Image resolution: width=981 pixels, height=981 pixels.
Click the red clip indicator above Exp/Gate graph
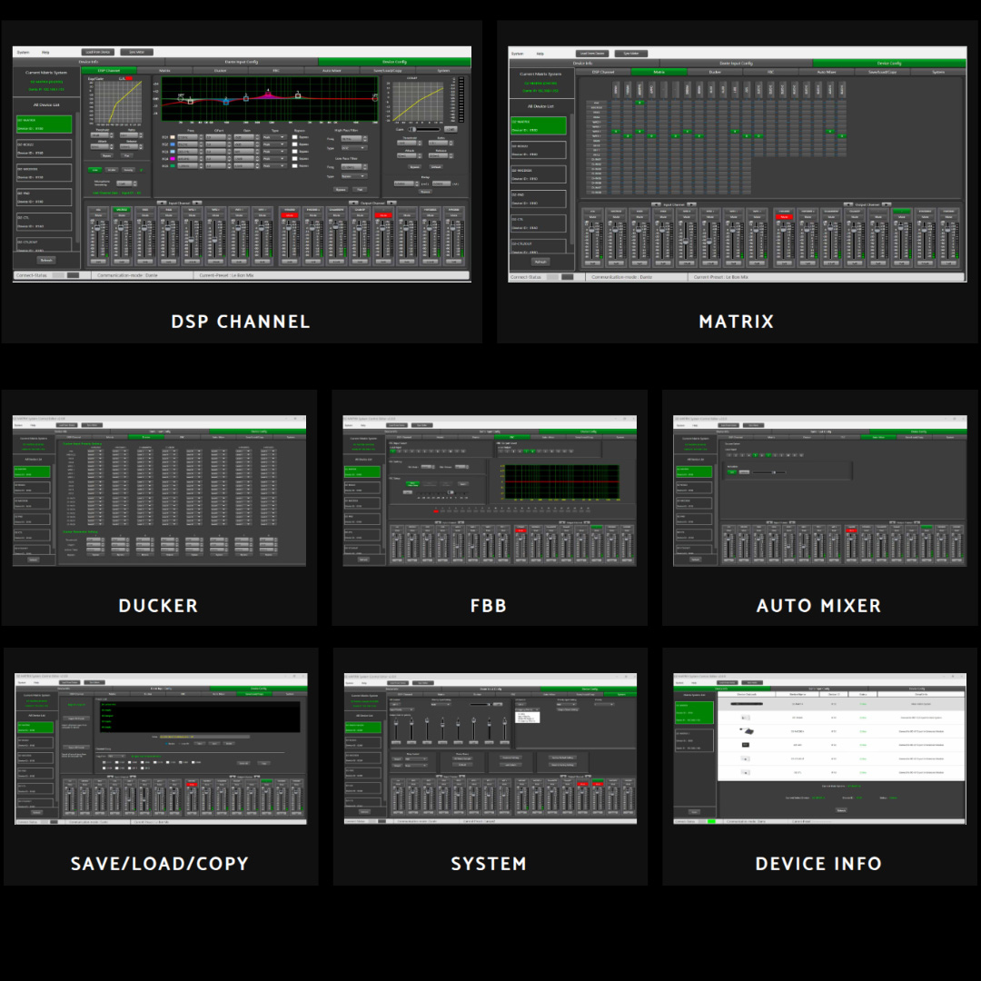click(x=129, y=79)
